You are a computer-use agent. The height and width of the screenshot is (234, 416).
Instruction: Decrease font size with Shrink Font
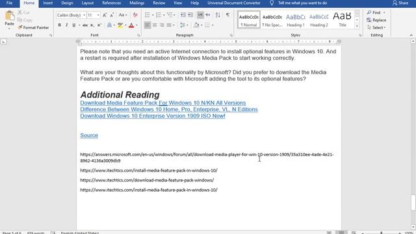click(112, 15)
